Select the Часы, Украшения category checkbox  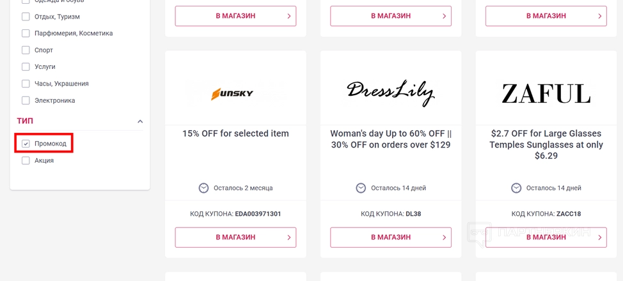(26, 84)
